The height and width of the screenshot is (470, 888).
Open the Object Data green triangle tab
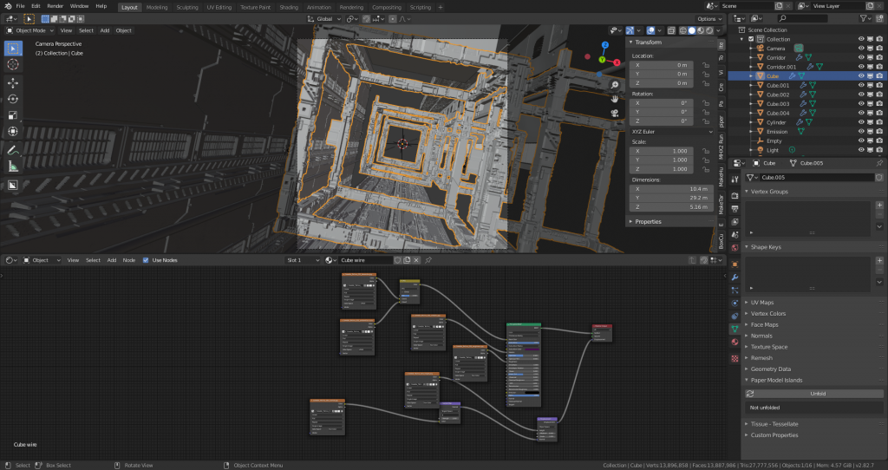click(735, 329)
